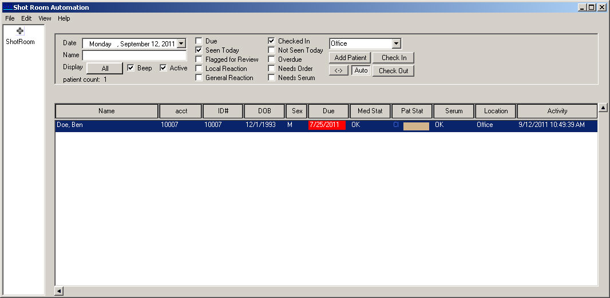Click DOB value 12/1/1993
Viewport: 610px width, 298px height.
click(260, 125)
